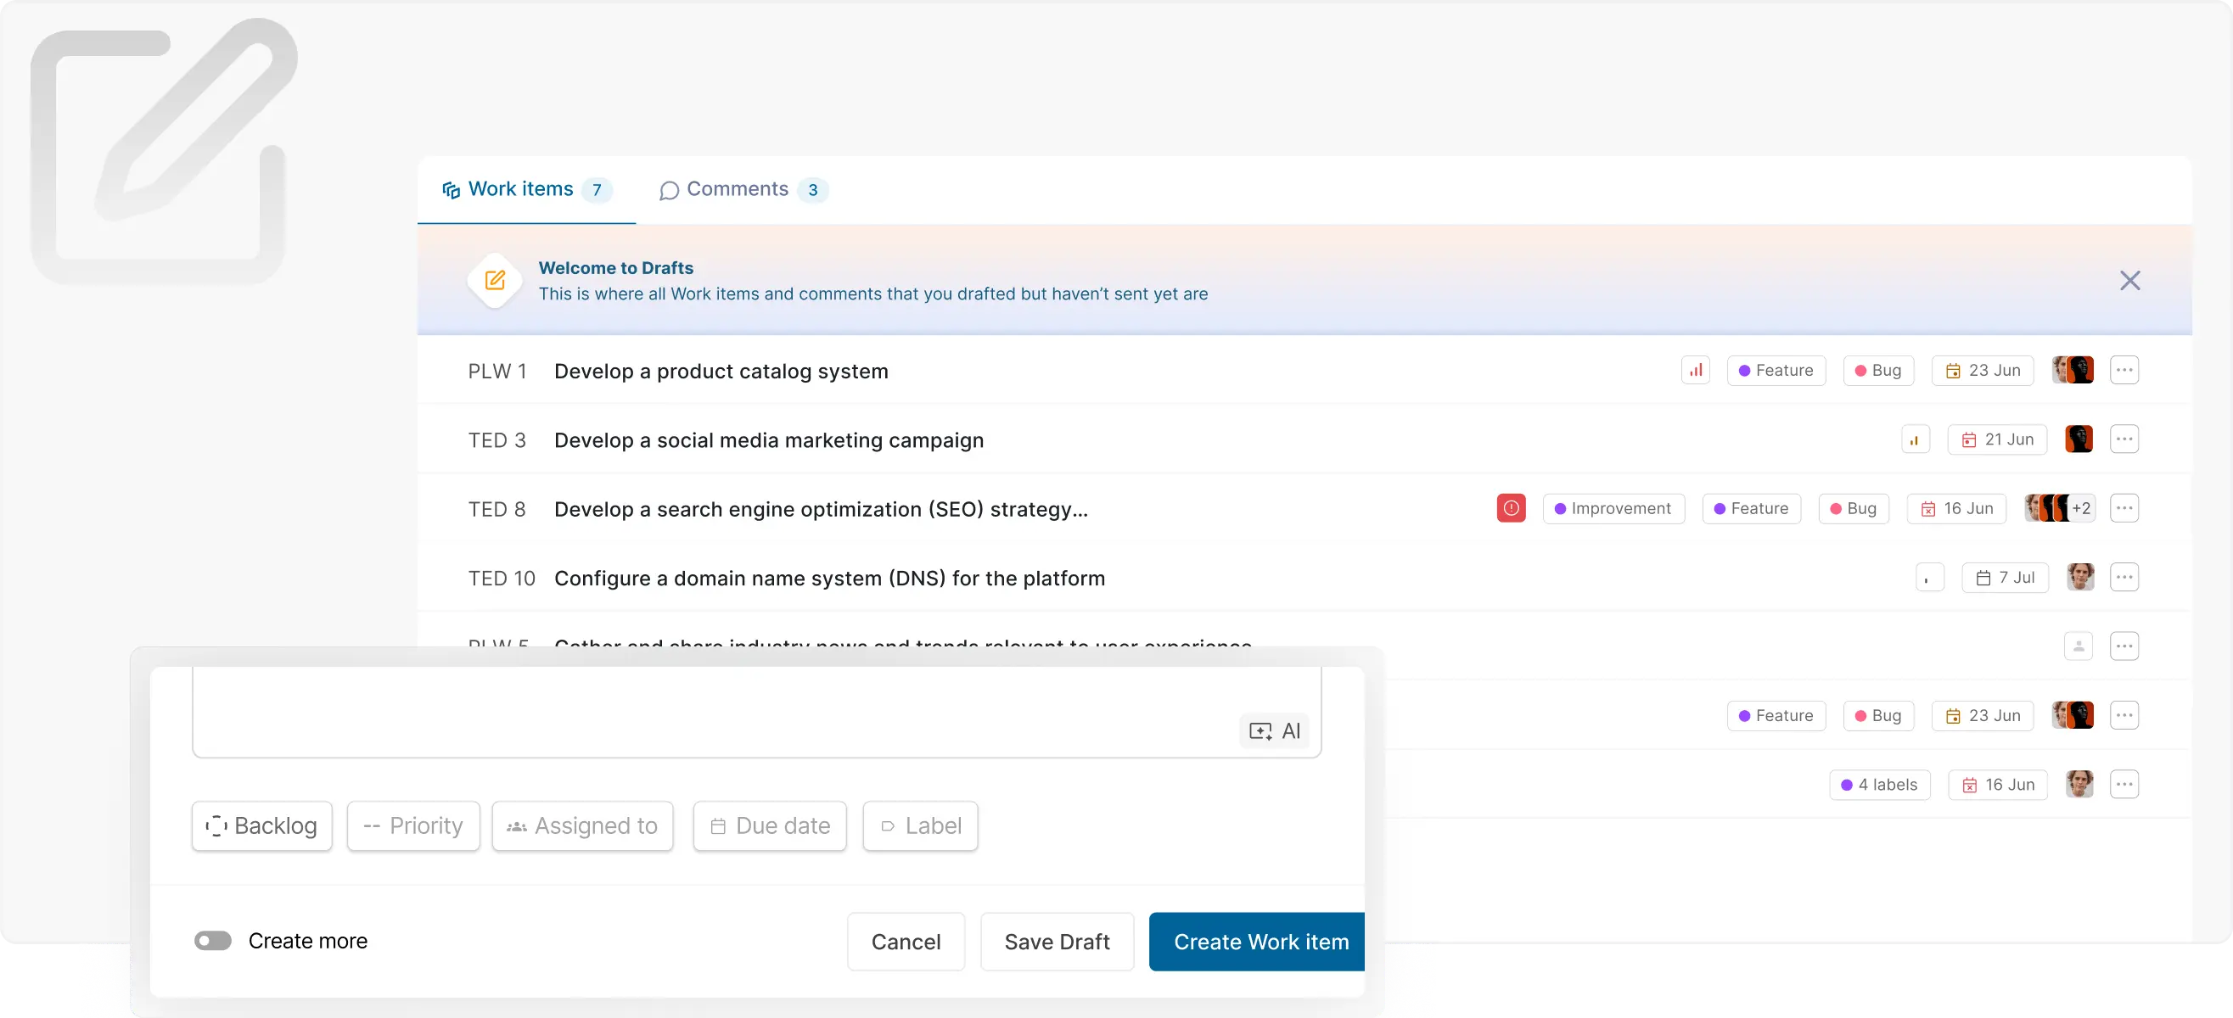The width and height of the screenshot is (2233, 1018).
Task: Dismiss the Welcome to Drafts banner
Action: (x=2129, y=281)
